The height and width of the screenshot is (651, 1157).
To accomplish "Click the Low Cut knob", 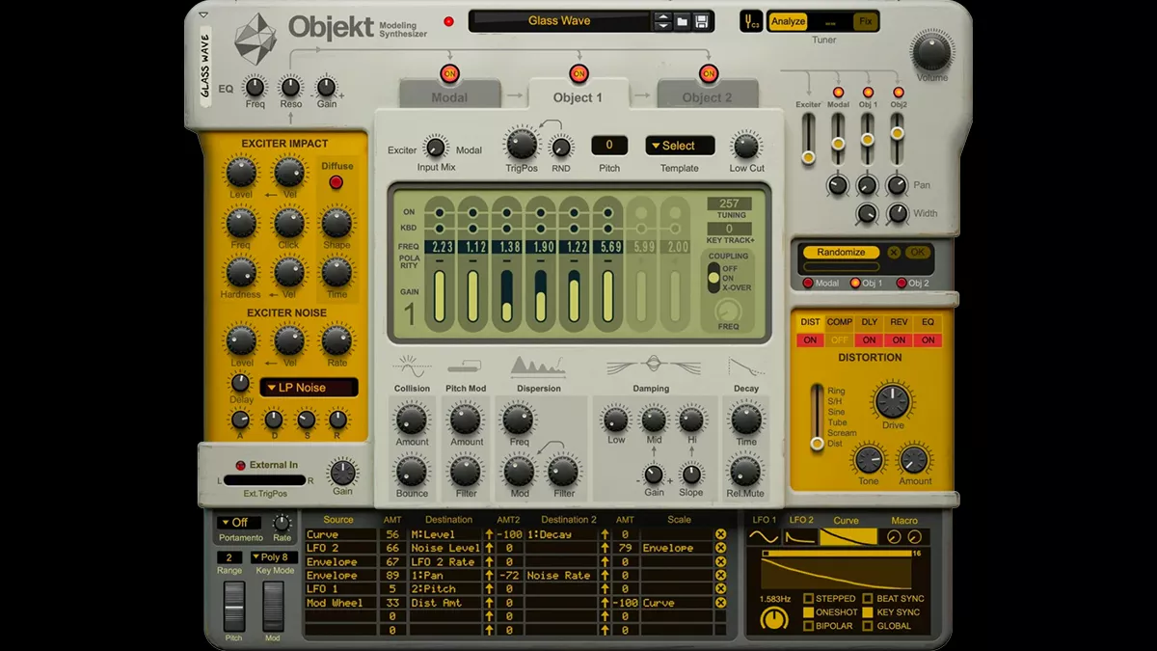I will point(745,146).
